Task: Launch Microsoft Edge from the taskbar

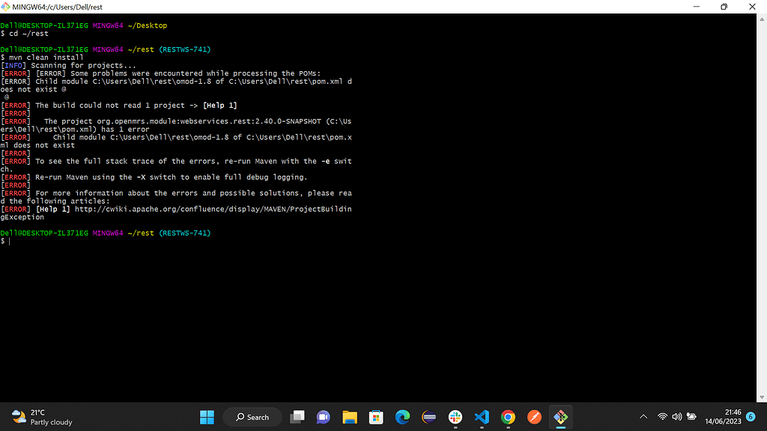Action: point(402,417)
